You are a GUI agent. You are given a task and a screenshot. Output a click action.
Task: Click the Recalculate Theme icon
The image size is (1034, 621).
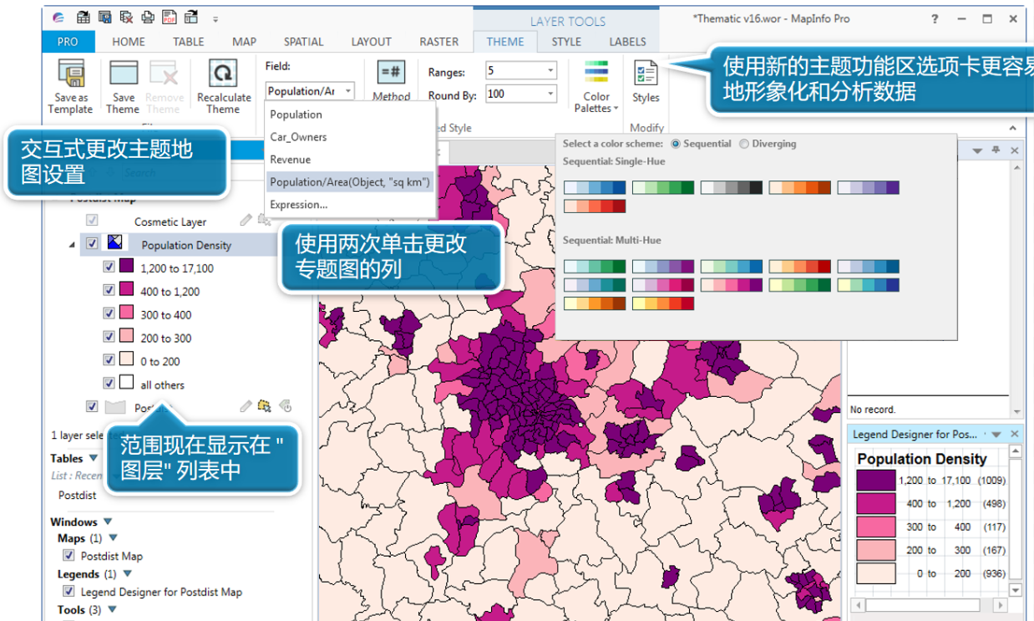pos(223,74)
